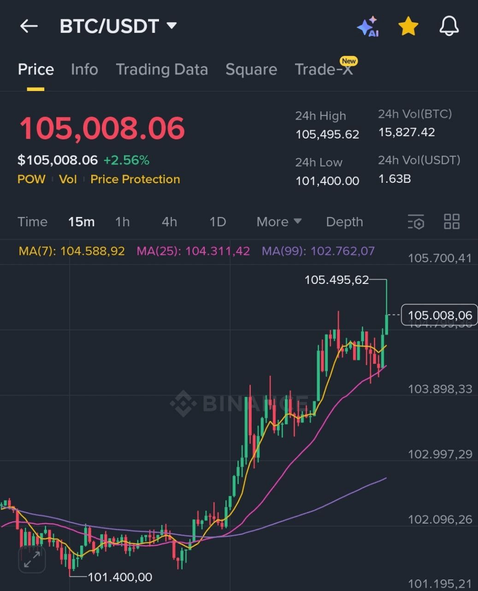478x591 pixels.
Task: Open the Price Protection link
Action: (135, 179)
